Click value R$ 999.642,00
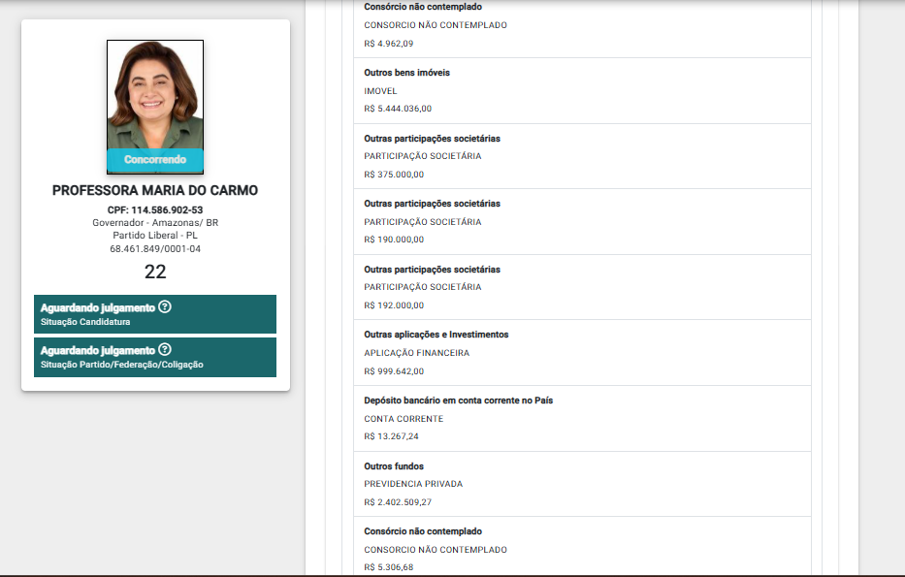Screen dimensions: 905x577 coord(394,371)
